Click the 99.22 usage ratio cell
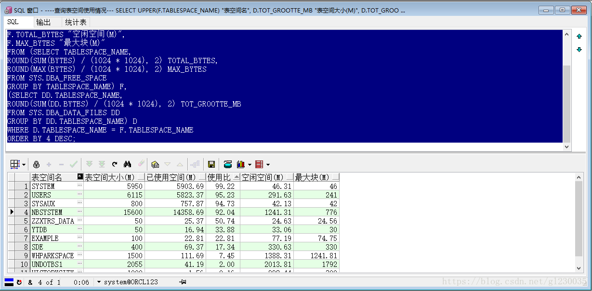This screenshot has height=291, width=592. (223, 186)
